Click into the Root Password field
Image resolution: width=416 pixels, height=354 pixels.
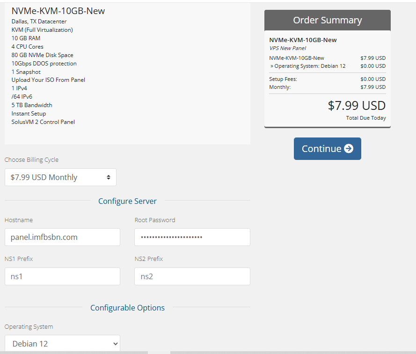tap(192, 237)
